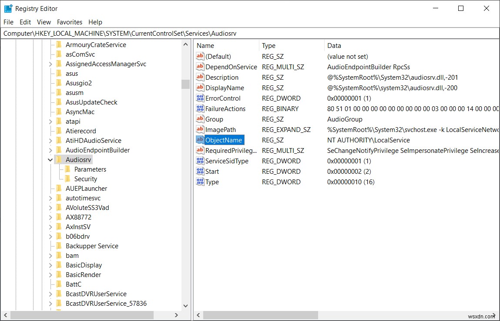500x321 pixels.
Task: Open the Edit menu
Action: (x=25, y=22)
